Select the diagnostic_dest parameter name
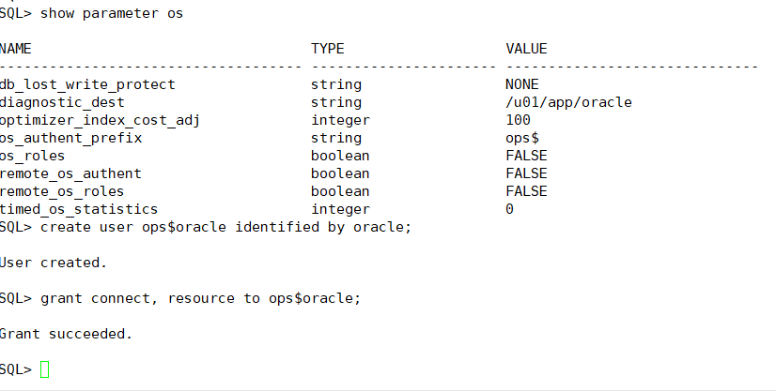Screen dimensions: 776x391 pyautogui.click(x=63, y=102)
